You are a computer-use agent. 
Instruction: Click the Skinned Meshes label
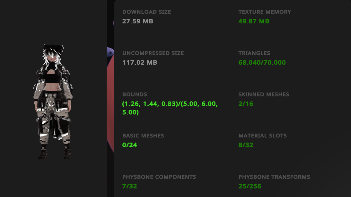264,94
